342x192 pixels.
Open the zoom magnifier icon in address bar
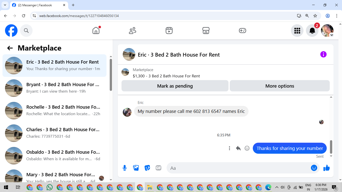[307, 16]
